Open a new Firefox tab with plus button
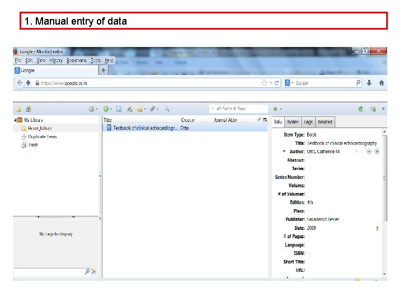Image resolution: width=403 pixels, height=302 pixels. 104,70
